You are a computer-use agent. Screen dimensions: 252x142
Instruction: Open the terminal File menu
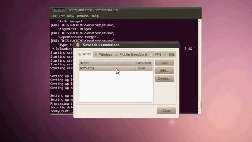[54, 16]
